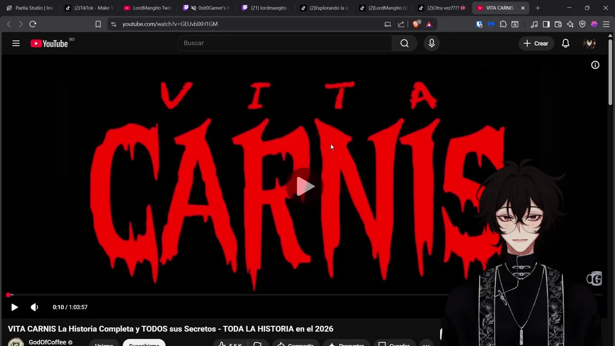The image size is (615, 346).
Task: Open the YouTube account avatar menu
Action: click(x=589, y=43)
